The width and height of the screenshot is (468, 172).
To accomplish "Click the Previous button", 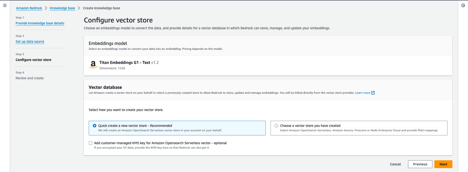I will 420,164.
